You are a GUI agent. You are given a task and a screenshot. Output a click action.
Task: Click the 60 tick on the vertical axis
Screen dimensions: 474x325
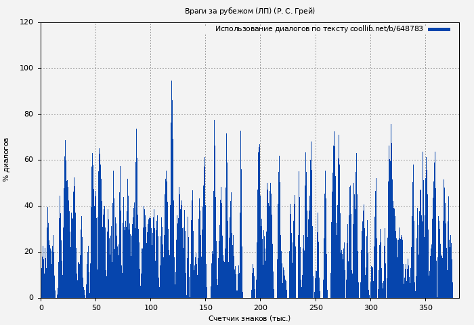click(x=28, y=160)
